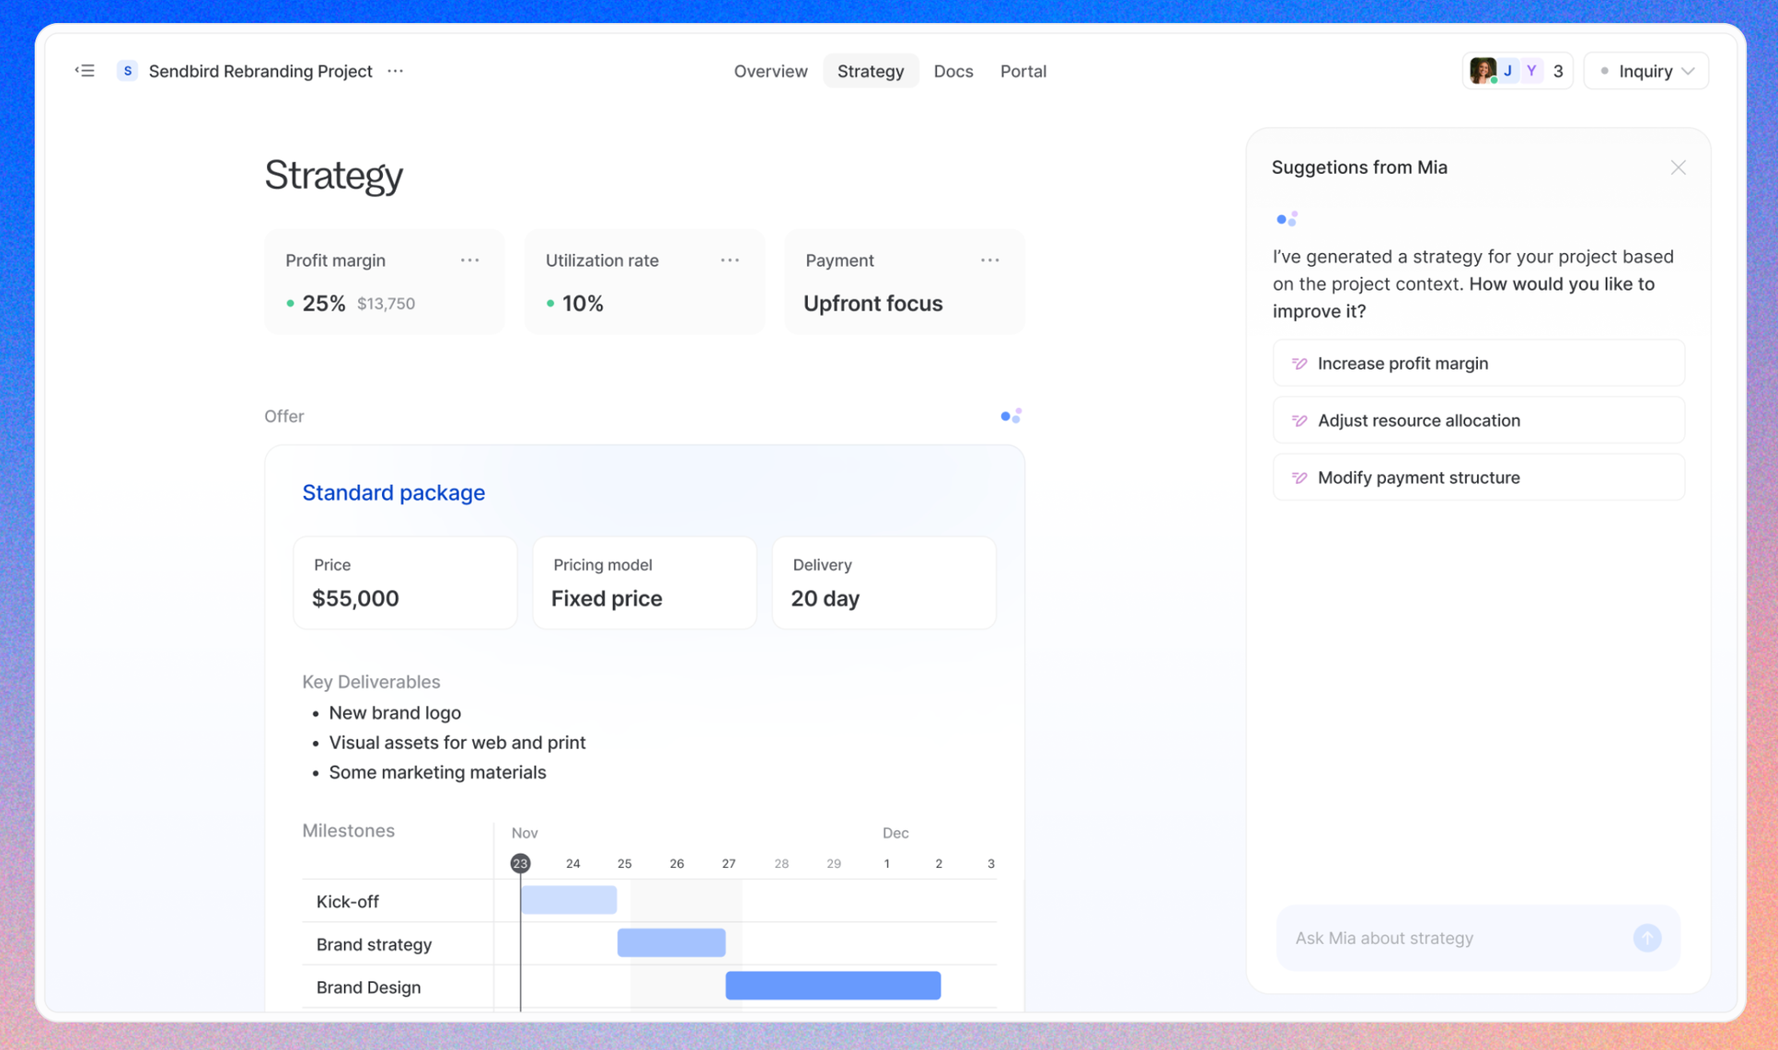Expand the Inquiry status dropdown
Viewport: 1778px width, 1050px height.
click(1645, 71)
